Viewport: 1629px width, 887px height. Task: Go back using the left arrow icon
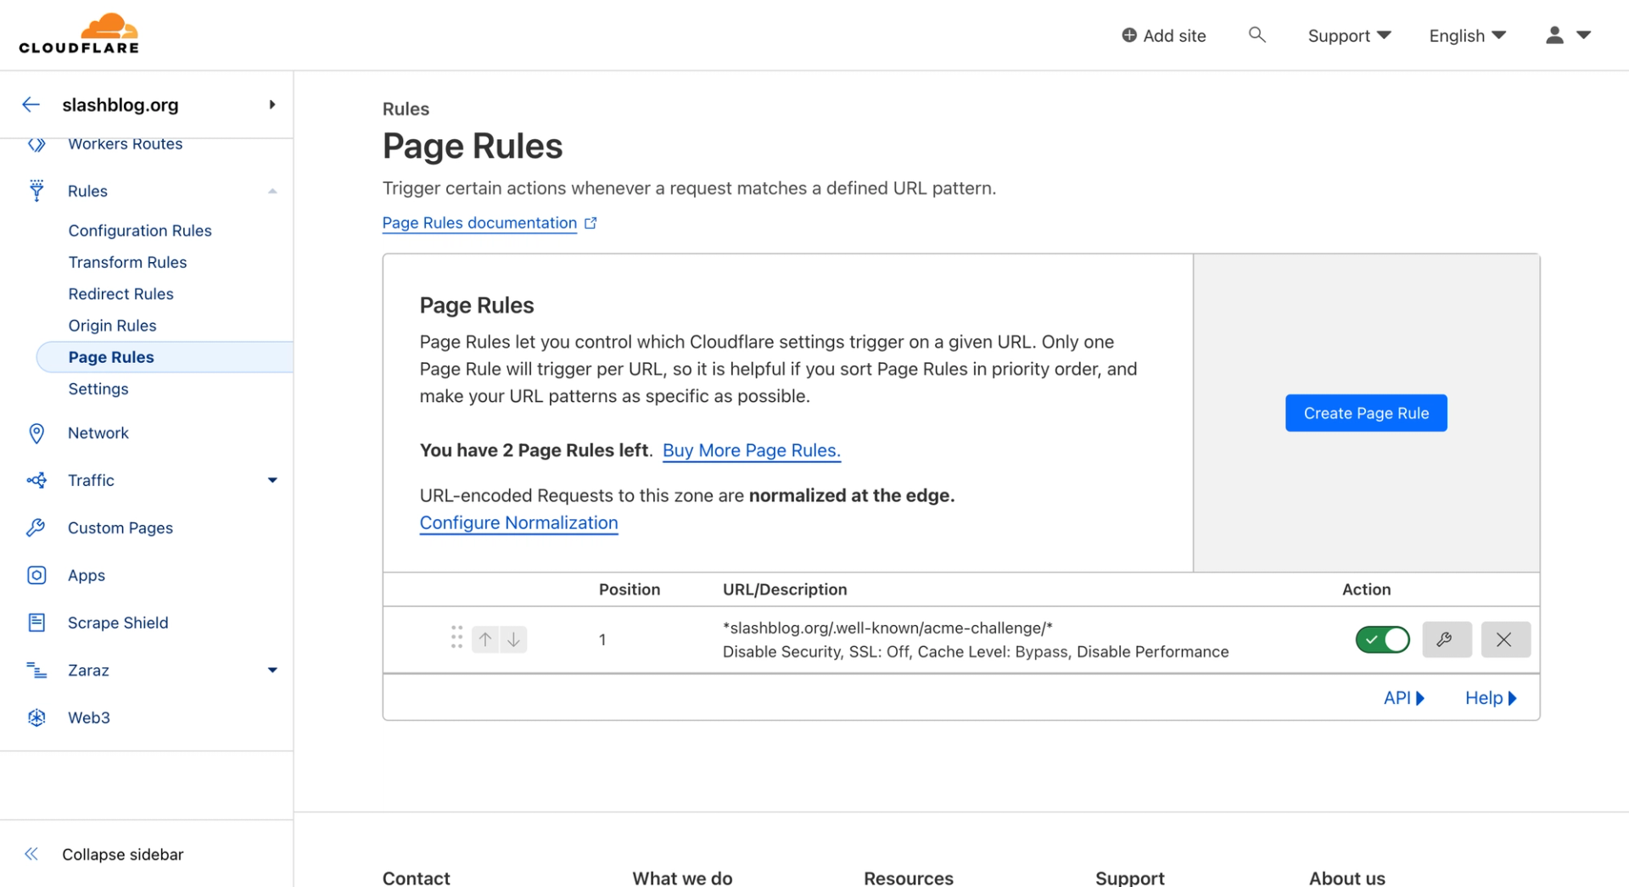point(31,104)
